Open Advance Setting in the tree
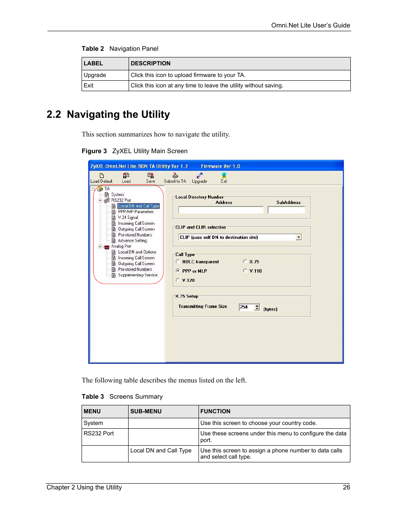Viewport: 397px width, 514px height. 132,241
